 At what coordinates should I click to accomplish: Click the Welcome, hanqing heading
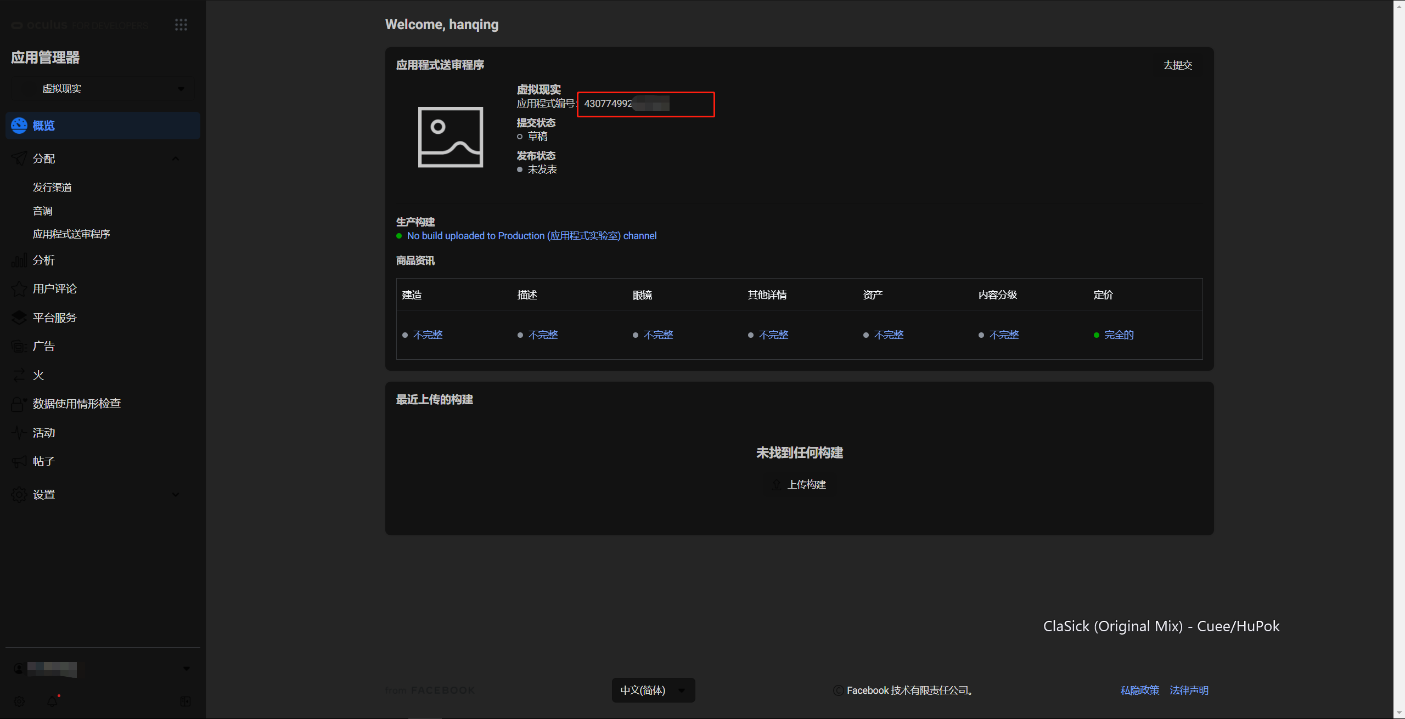pos(442,25)
